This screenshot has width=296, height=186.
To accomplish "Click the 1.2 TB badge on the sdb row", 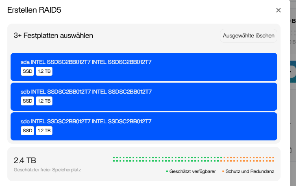I will point(44,101).
